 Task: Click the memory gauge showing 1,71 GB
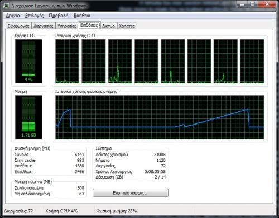[28, 117]
